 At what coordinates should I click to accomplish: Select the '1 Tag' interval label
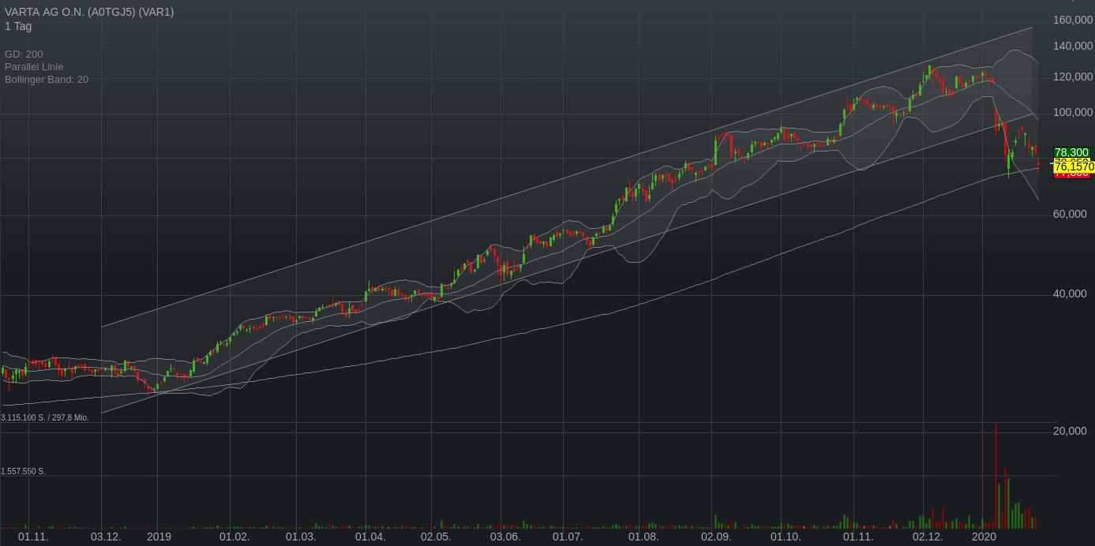click(18, 26)
